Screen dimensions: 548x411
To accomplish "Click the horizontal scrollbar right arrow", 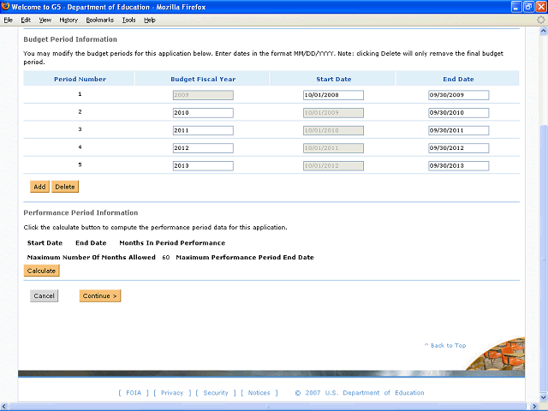I will [x=534, y=407].
